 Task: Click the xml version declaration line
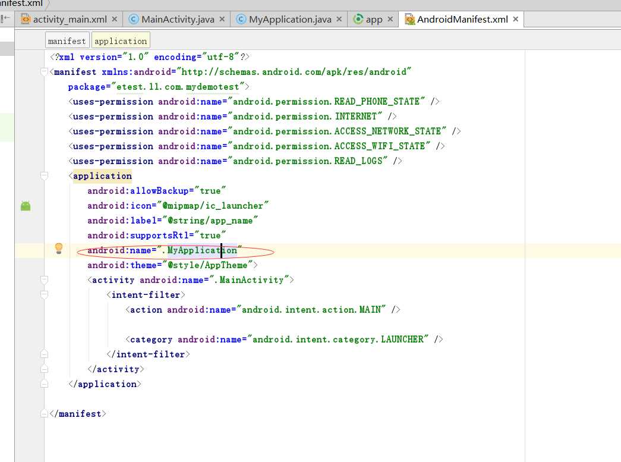tap(150, 57)
